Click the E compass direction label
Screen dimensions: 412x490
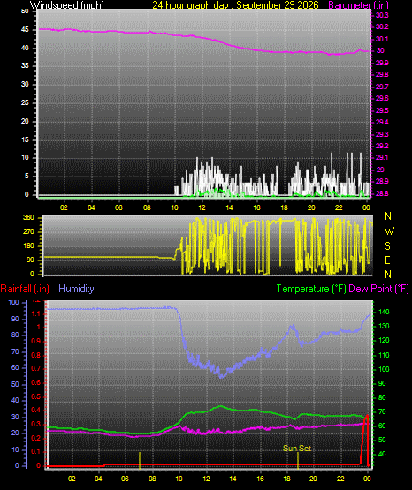[x=387, y=260]
